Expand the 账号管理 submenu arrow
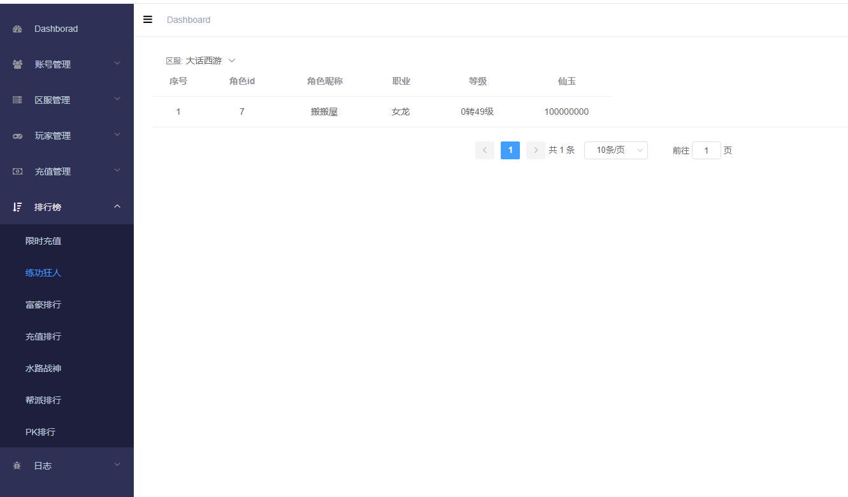848x497 pixels. pyautogui.click(x=117, y=64)
